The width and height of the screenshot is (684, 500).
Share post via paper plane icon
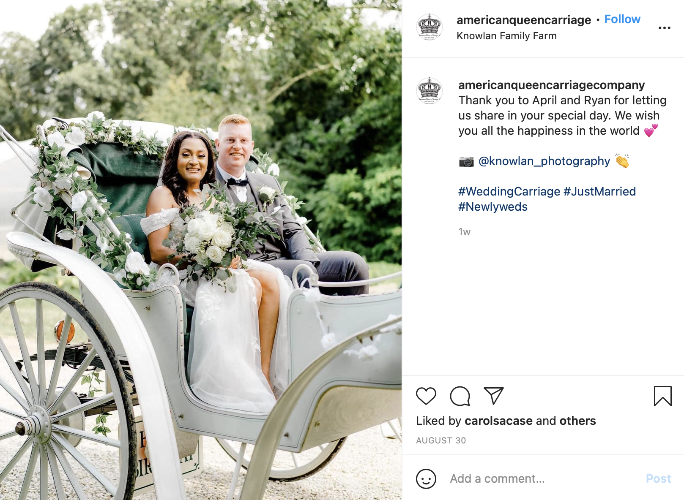[493, 396]
